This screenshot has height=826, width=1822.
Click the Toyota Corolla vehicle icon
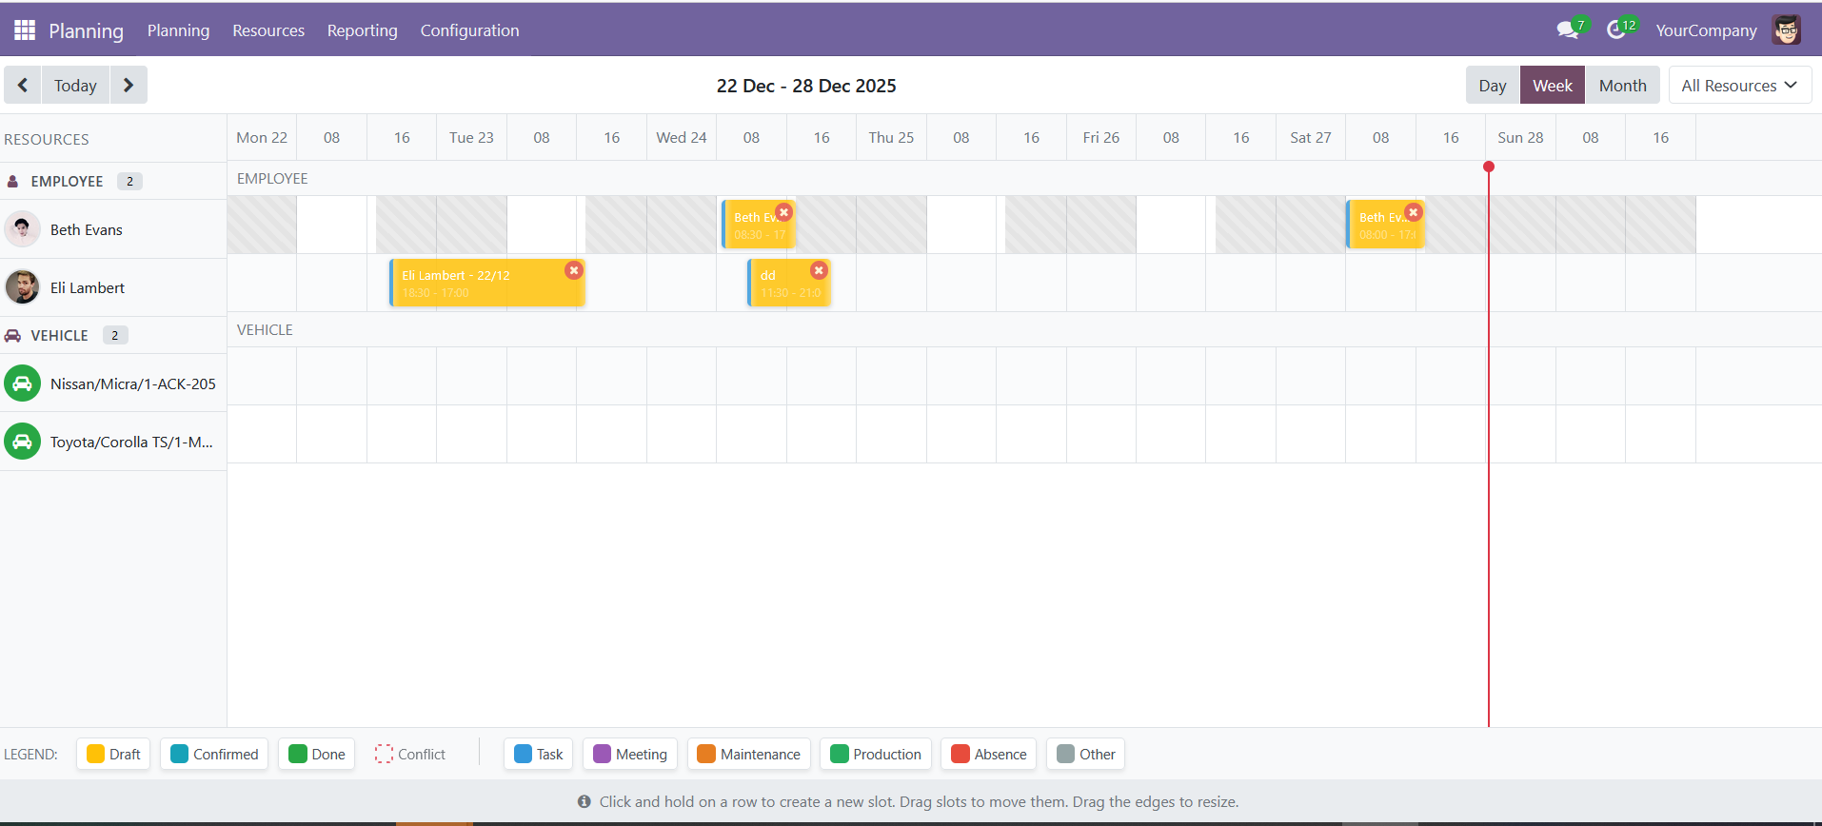[x=22, y=442]
